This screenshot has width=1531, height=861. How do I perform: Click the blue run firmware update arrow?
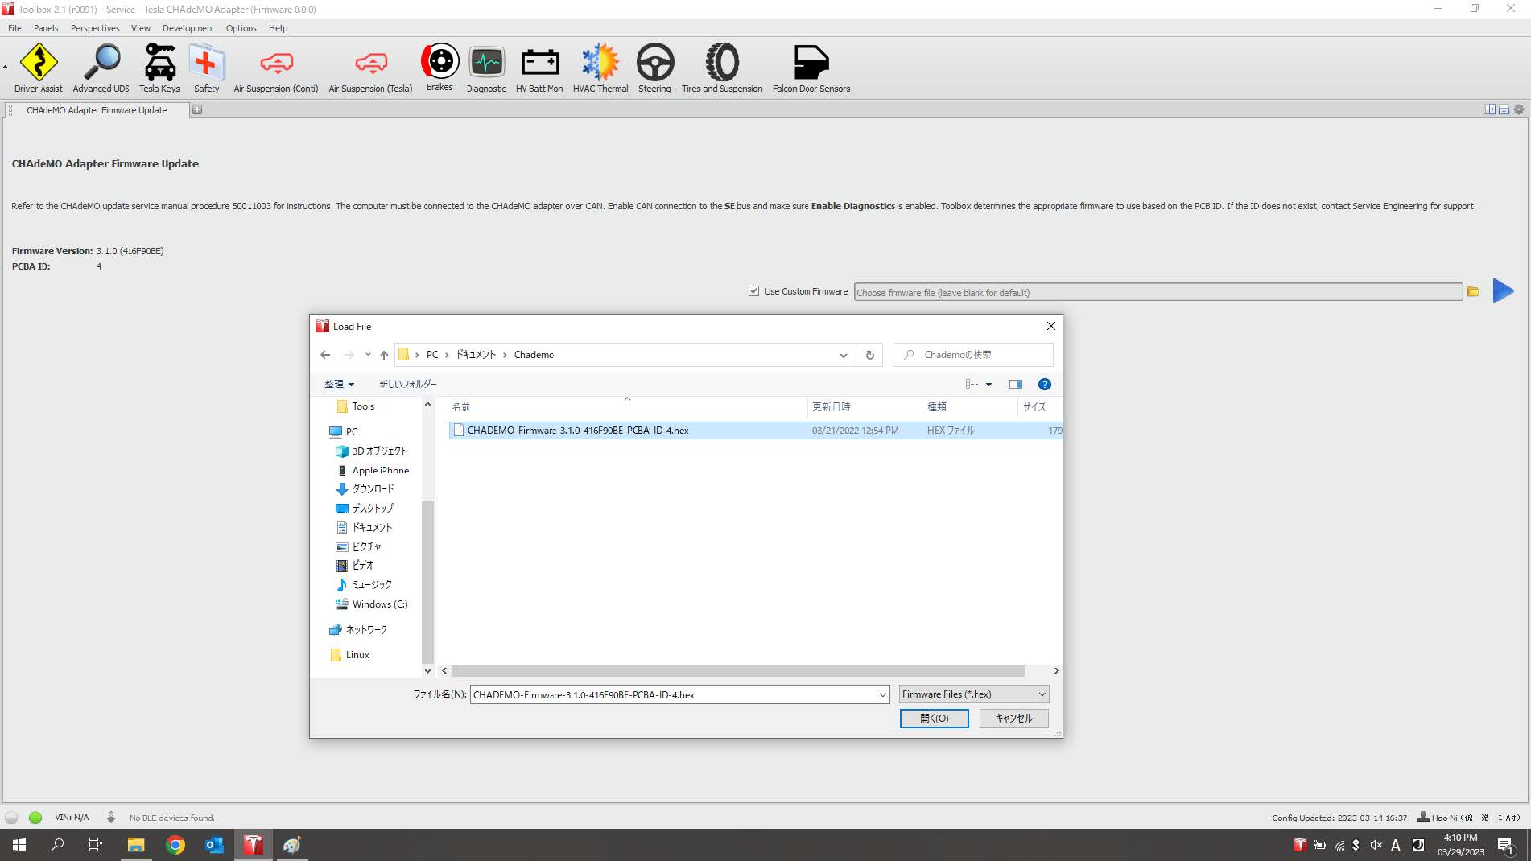coord(1503,291)
